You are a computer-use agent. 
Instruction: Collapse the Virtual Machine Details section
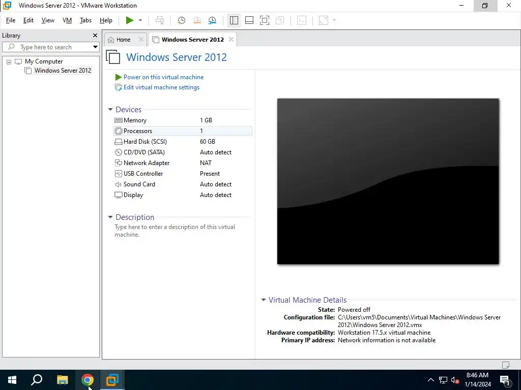pos(264,300)
